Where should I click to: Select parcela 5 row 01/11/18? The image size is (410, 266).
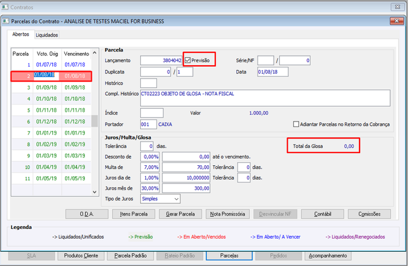pyautogui.click(x=51, y=110)
